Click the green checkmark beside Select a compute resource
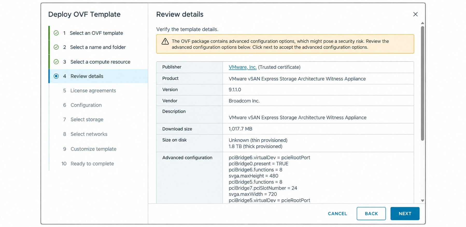 click(56, 62)
